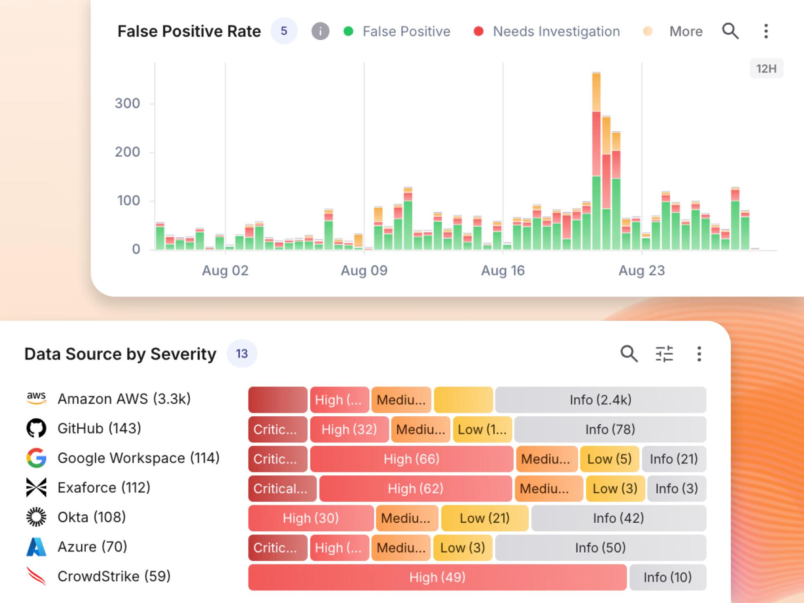Select the Okta (108) label
Viewport: 804px width, 603px height.
[92, 517]
